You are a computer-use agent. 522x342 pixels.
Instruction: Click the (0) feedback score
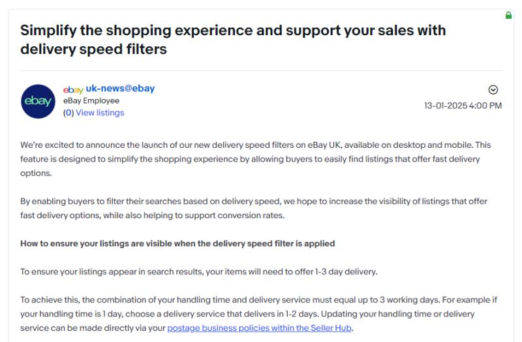(x=69, y=113)
